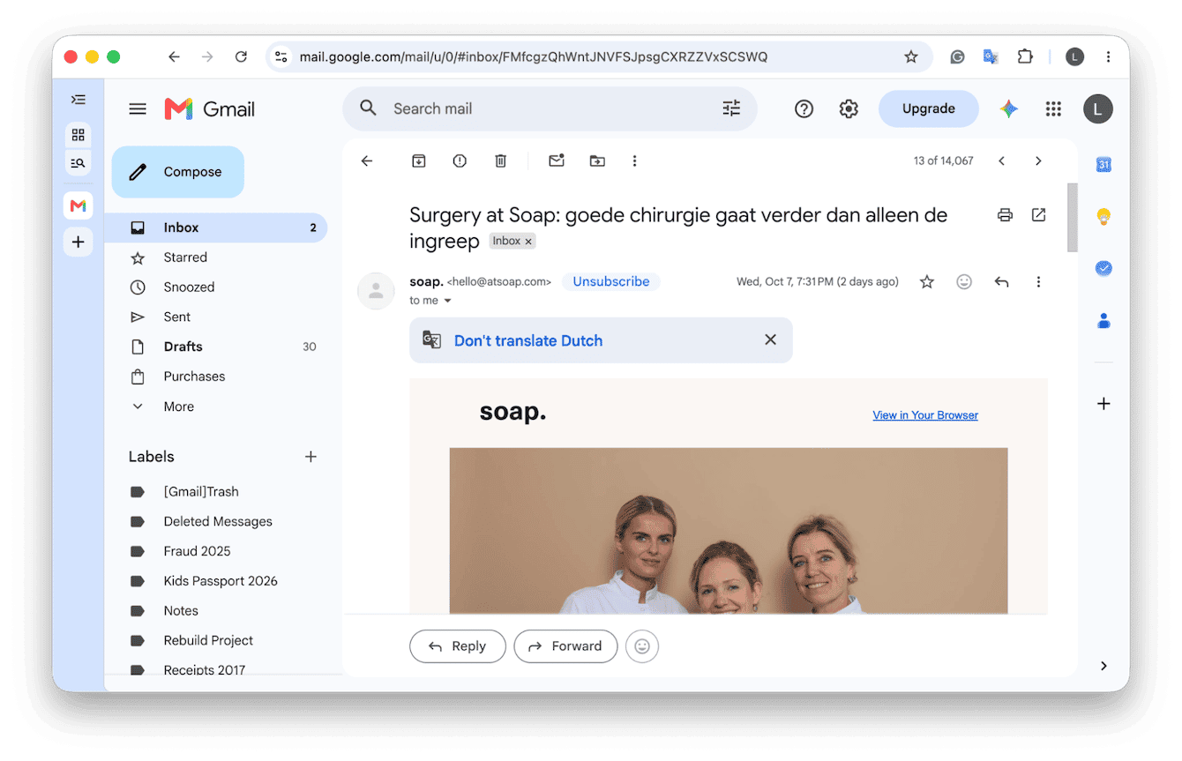Add an emoji reaction in the message header
The width and height of the screenshot is (1182, 761).
click(x=964, y=282)
